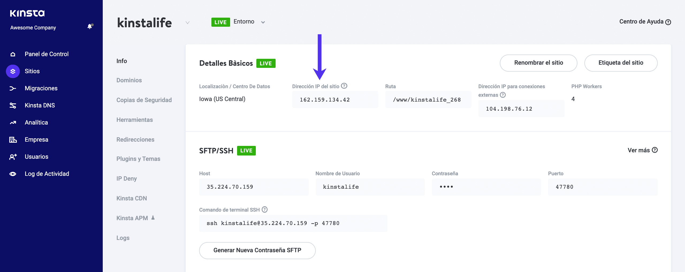This screenshot has height=272, width=685.
Task: Click the Analítica trend icon
Action: point(13,123)
